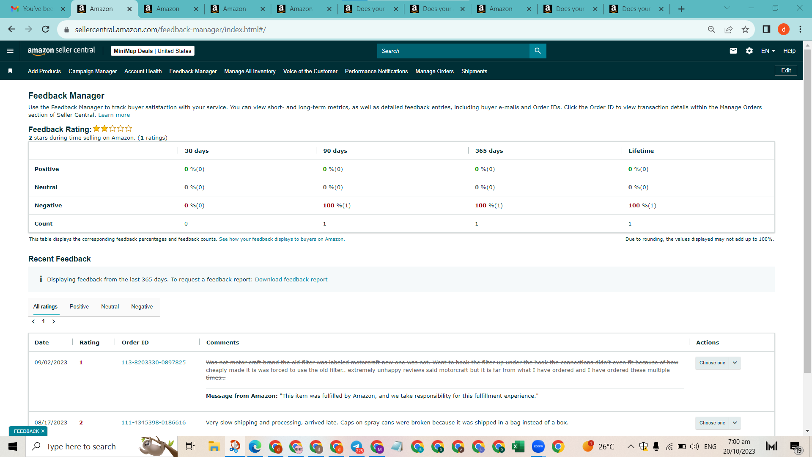Click See how your feedback displays link

tap(282, 240)
